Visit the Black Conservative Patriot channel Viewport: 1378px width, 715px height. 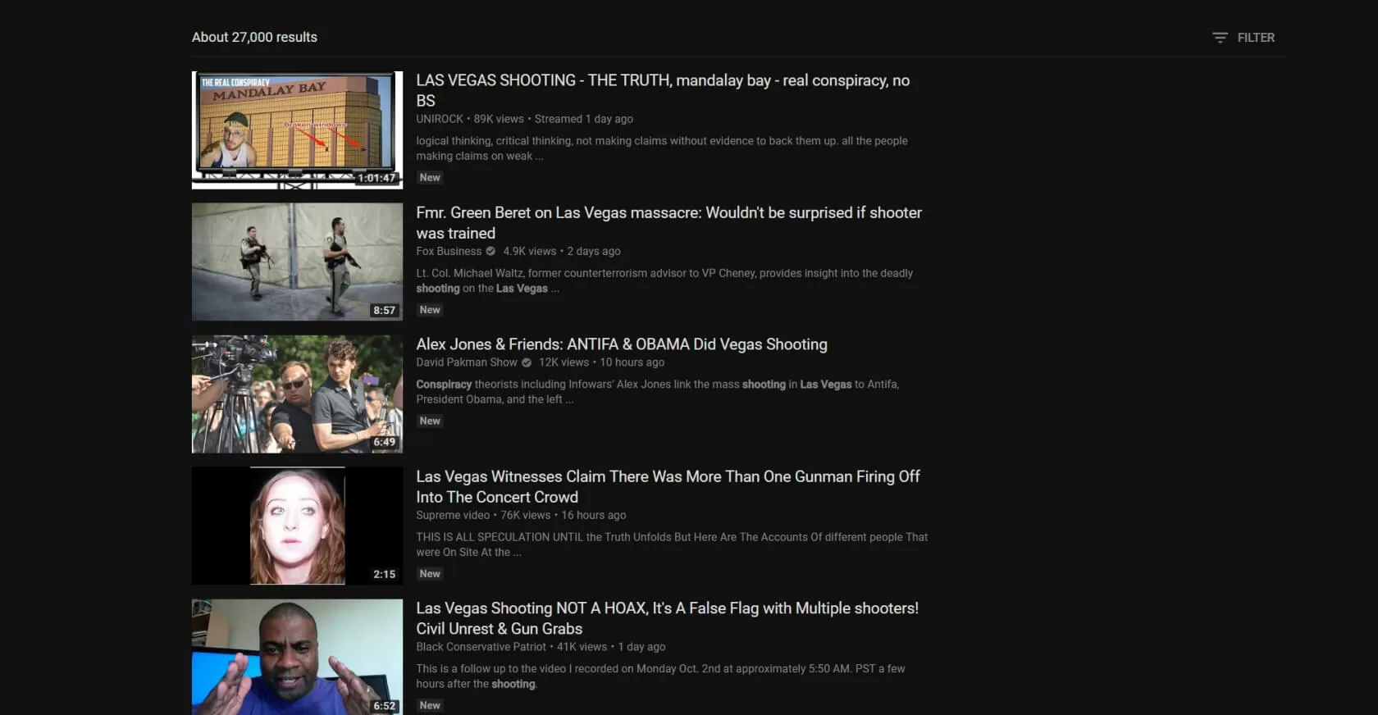coord(481,647)
